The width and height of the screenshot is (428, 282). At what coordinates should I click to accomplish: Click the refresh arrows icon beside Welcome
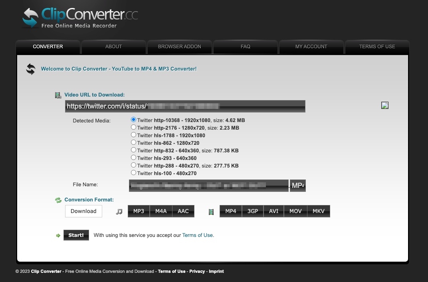click(31, 69)
